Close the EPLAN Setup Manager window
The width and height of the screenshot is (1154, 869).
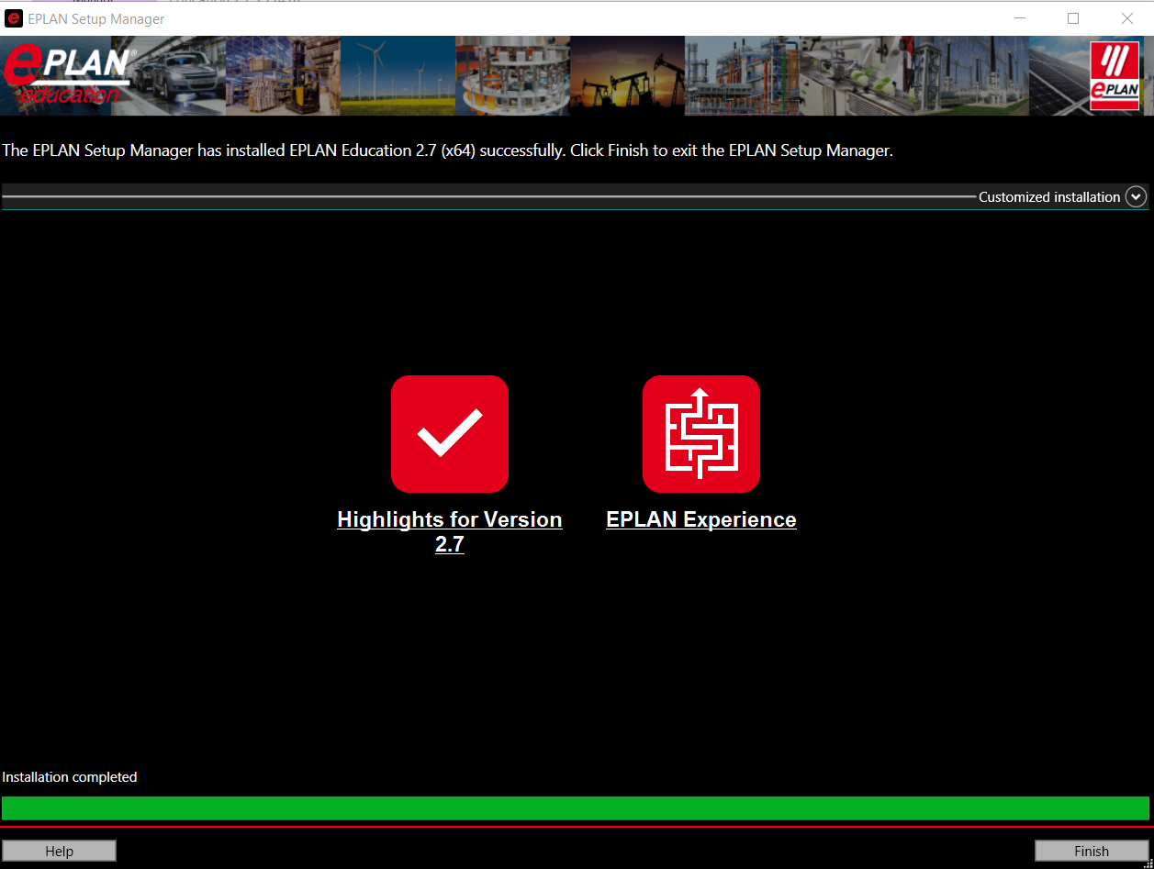pyautogui.click(x=1127, y=18)
